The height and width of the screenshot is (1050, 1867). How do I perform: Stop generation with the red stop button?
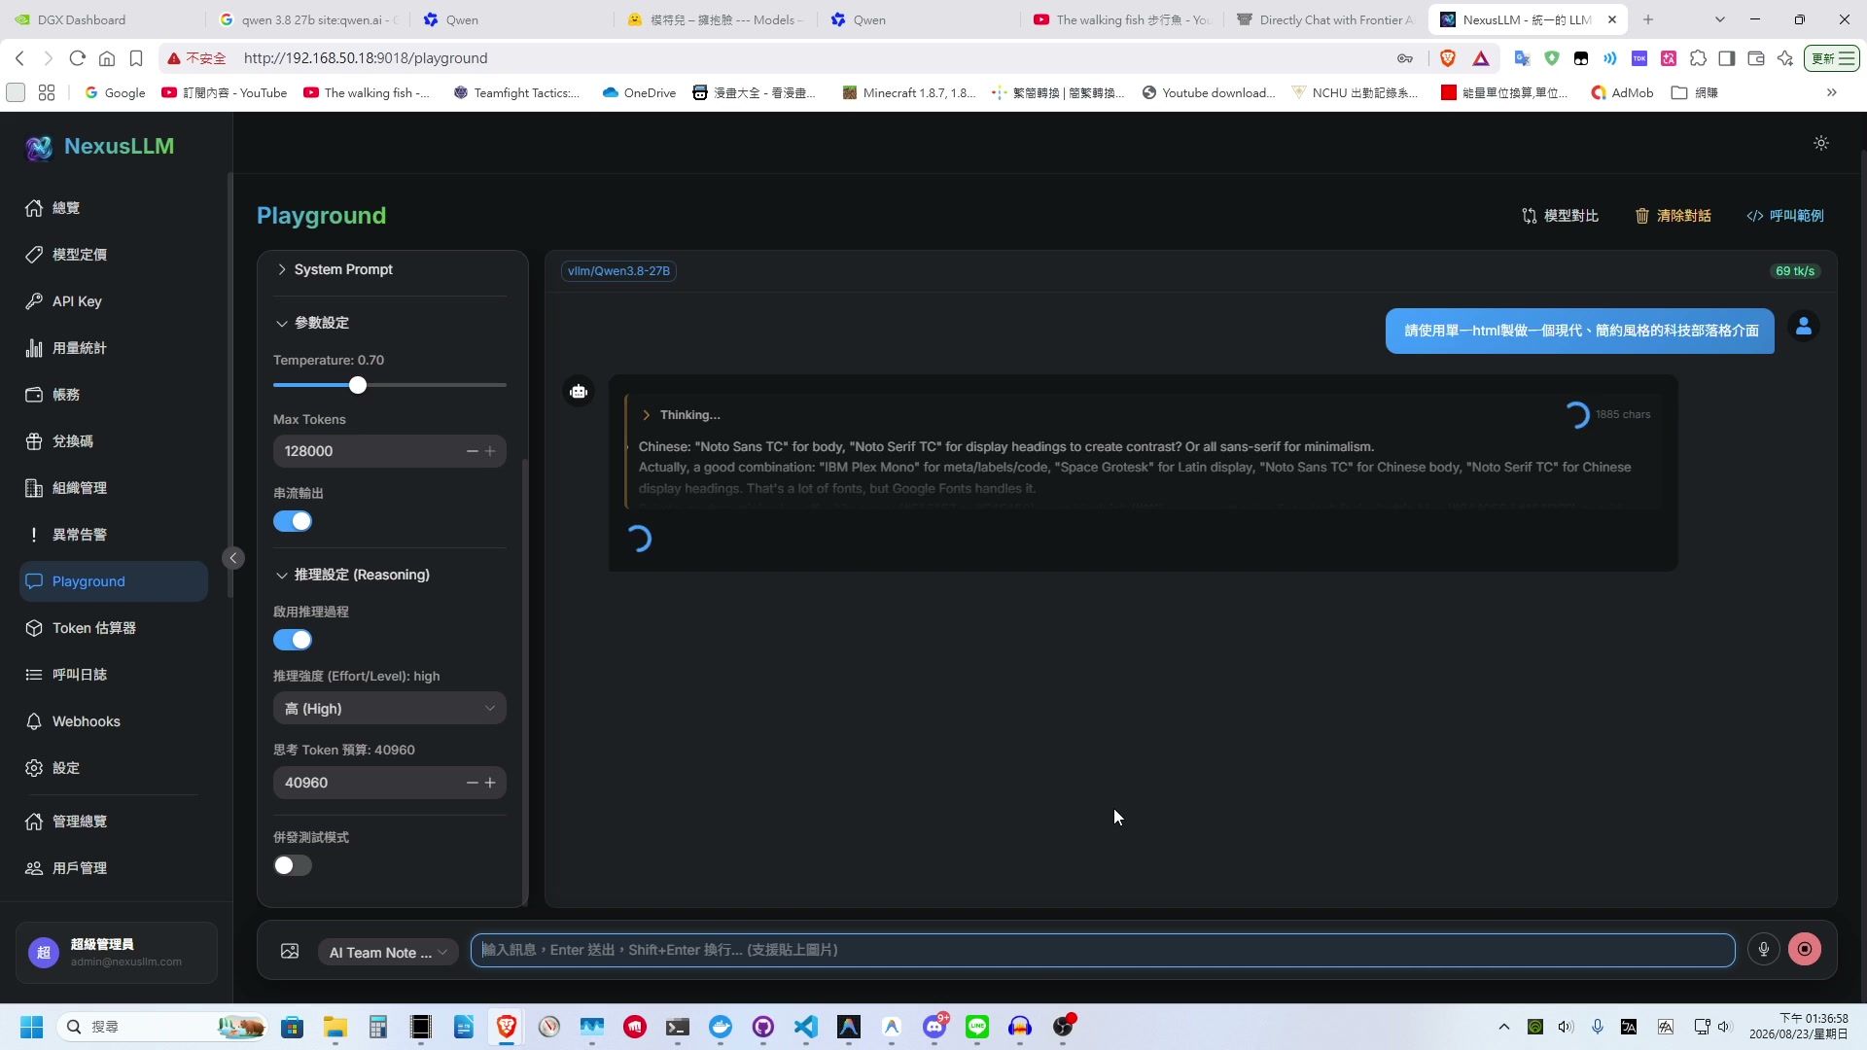[1805, 949]
